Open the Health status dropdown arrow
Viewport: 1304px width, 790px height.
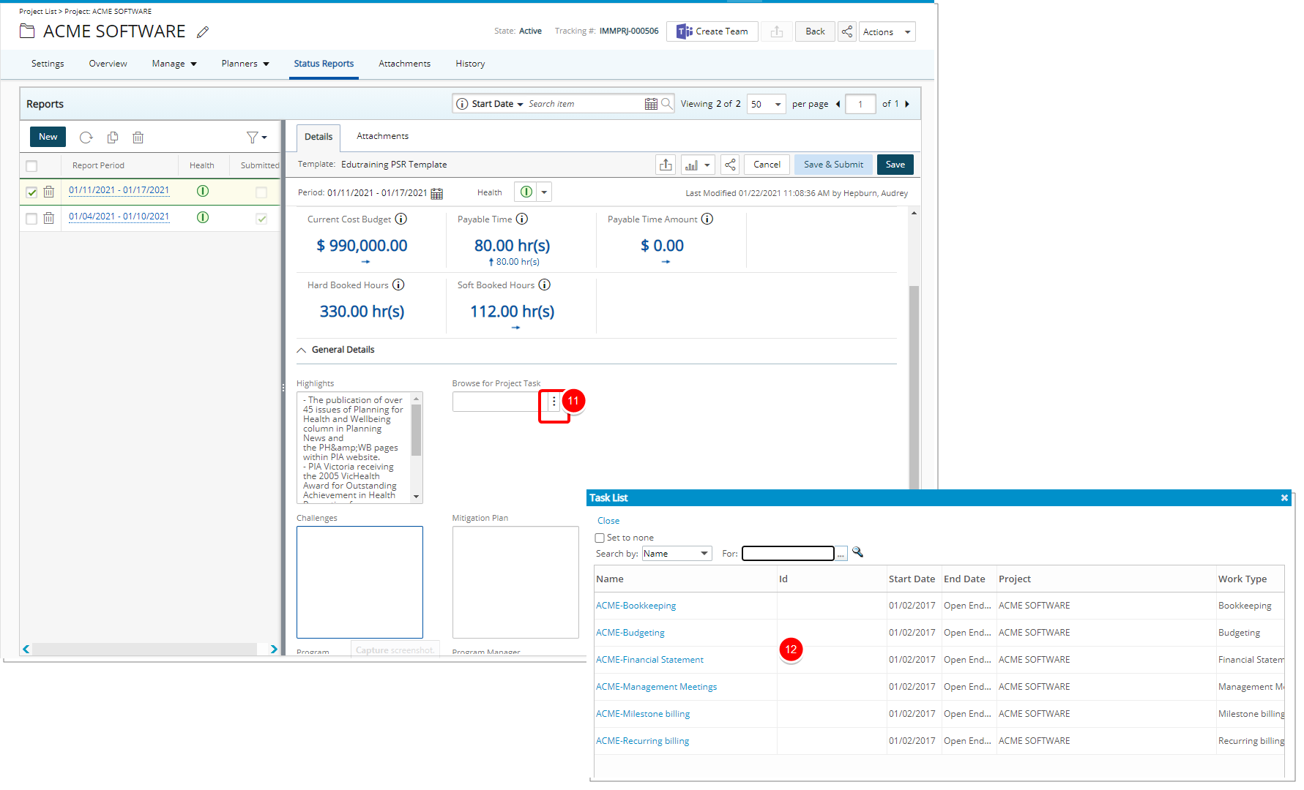tap(544, 192)
